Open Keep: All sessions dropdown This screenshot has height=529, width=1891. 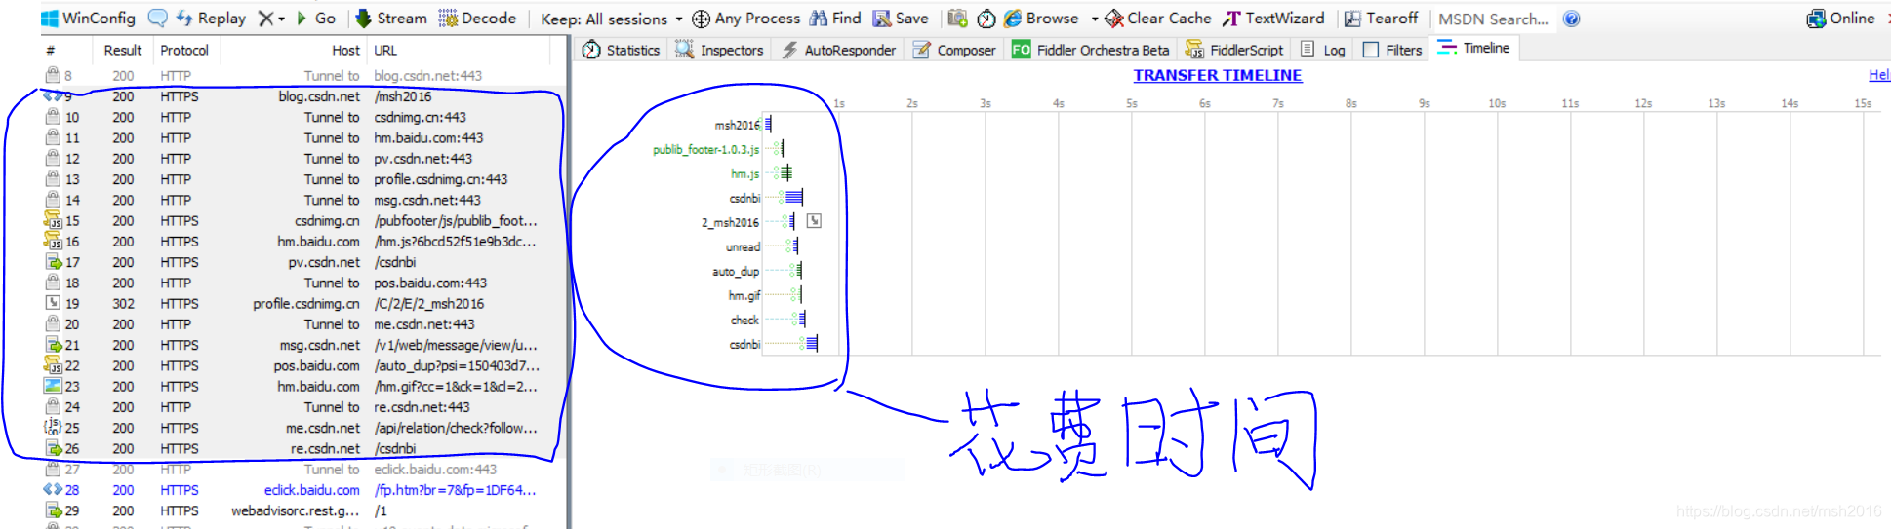(612, 19)
